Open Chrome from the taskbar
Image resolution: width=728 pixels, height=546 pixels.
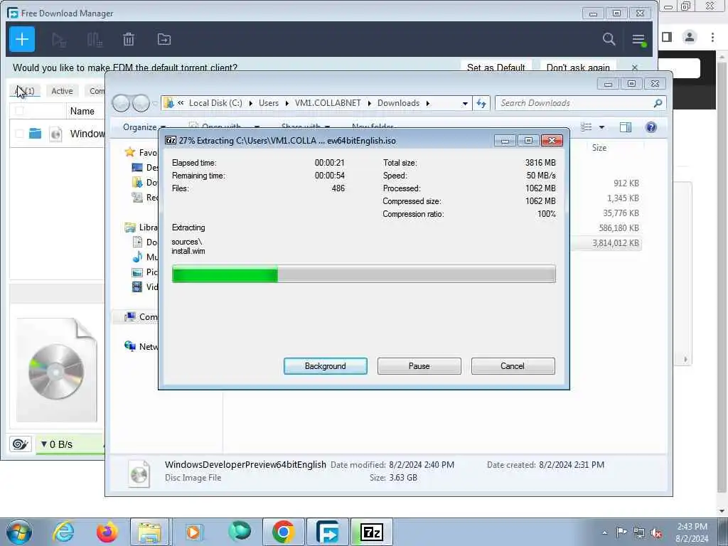click(283, 532)
